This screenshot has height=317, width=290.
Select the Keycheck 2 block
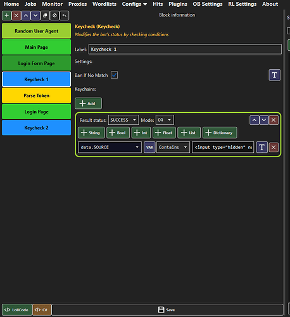36,127
